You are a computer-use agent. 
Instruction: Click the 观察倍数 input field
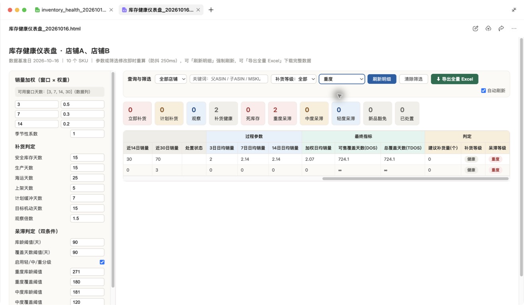click(87, 218)
